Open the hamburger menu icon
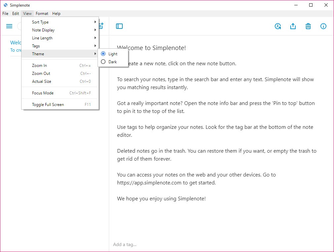Viewport: 334px width, 252px height. coord(9,26)
